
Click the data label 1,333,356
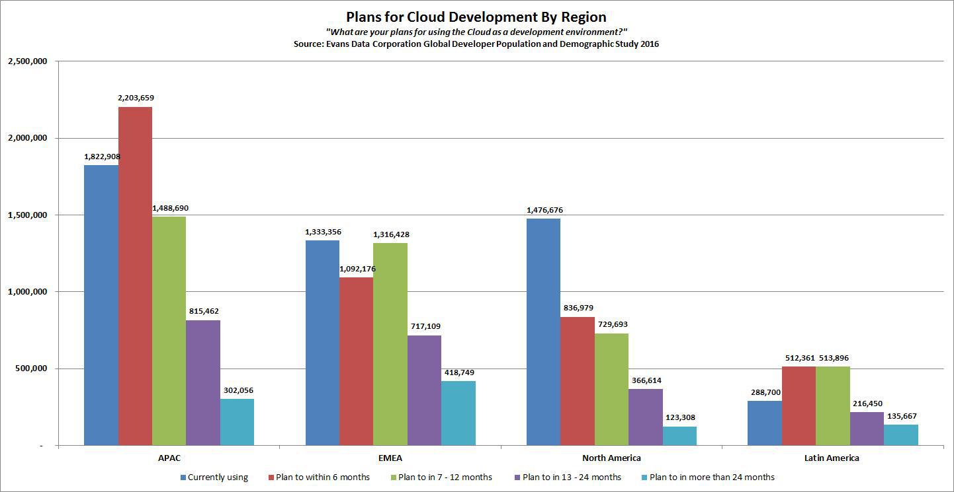pyautogui.click(x=323, y=232)
